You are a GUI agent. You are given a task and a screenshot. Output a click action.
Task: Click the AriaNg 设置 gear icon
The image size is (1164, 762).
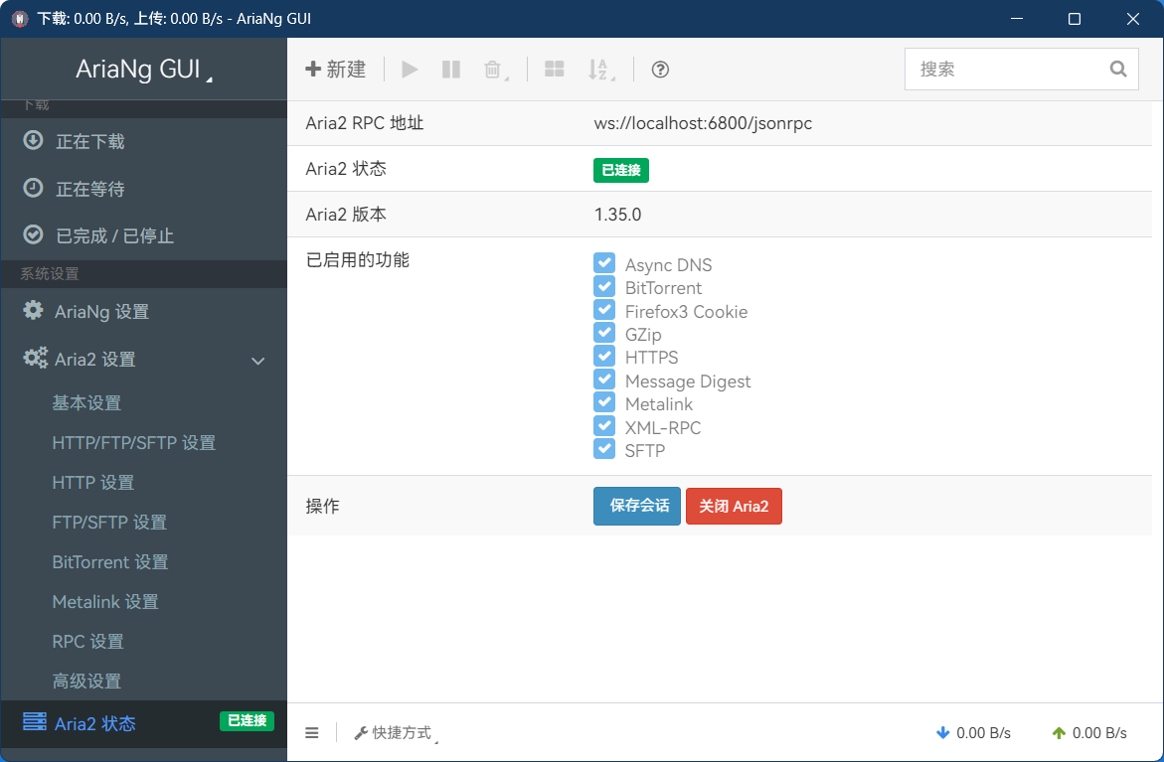[x=33, y=310]
